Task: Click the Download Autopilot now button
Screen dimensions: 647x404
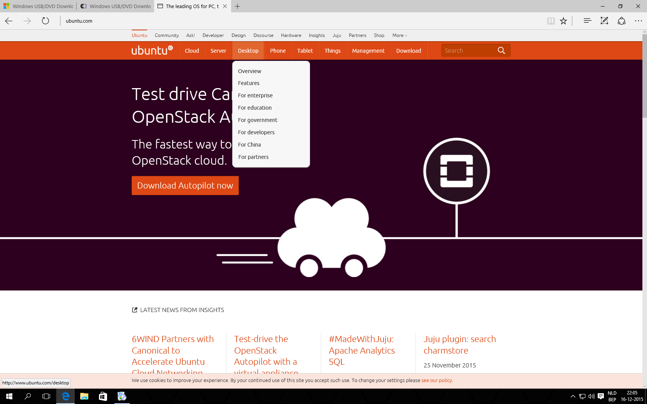Action: pyautogui.click(x=185, y=185)
